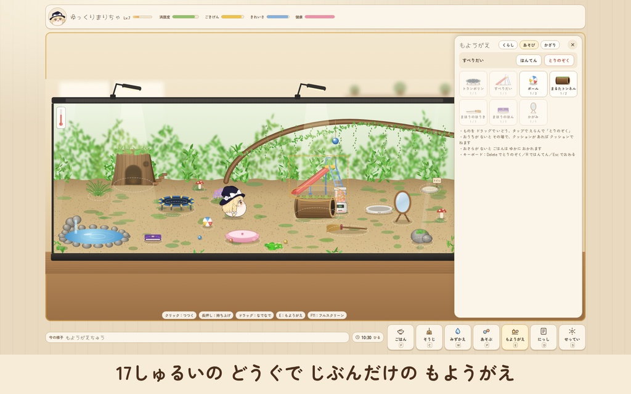Toggle the もようがえ redecorate mode button
This screenshot has width=631, height=394.
[515, 337]
